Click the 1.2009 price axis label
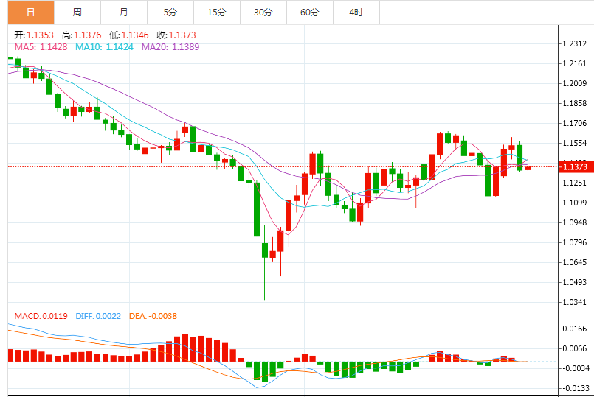 click(575, 83)
